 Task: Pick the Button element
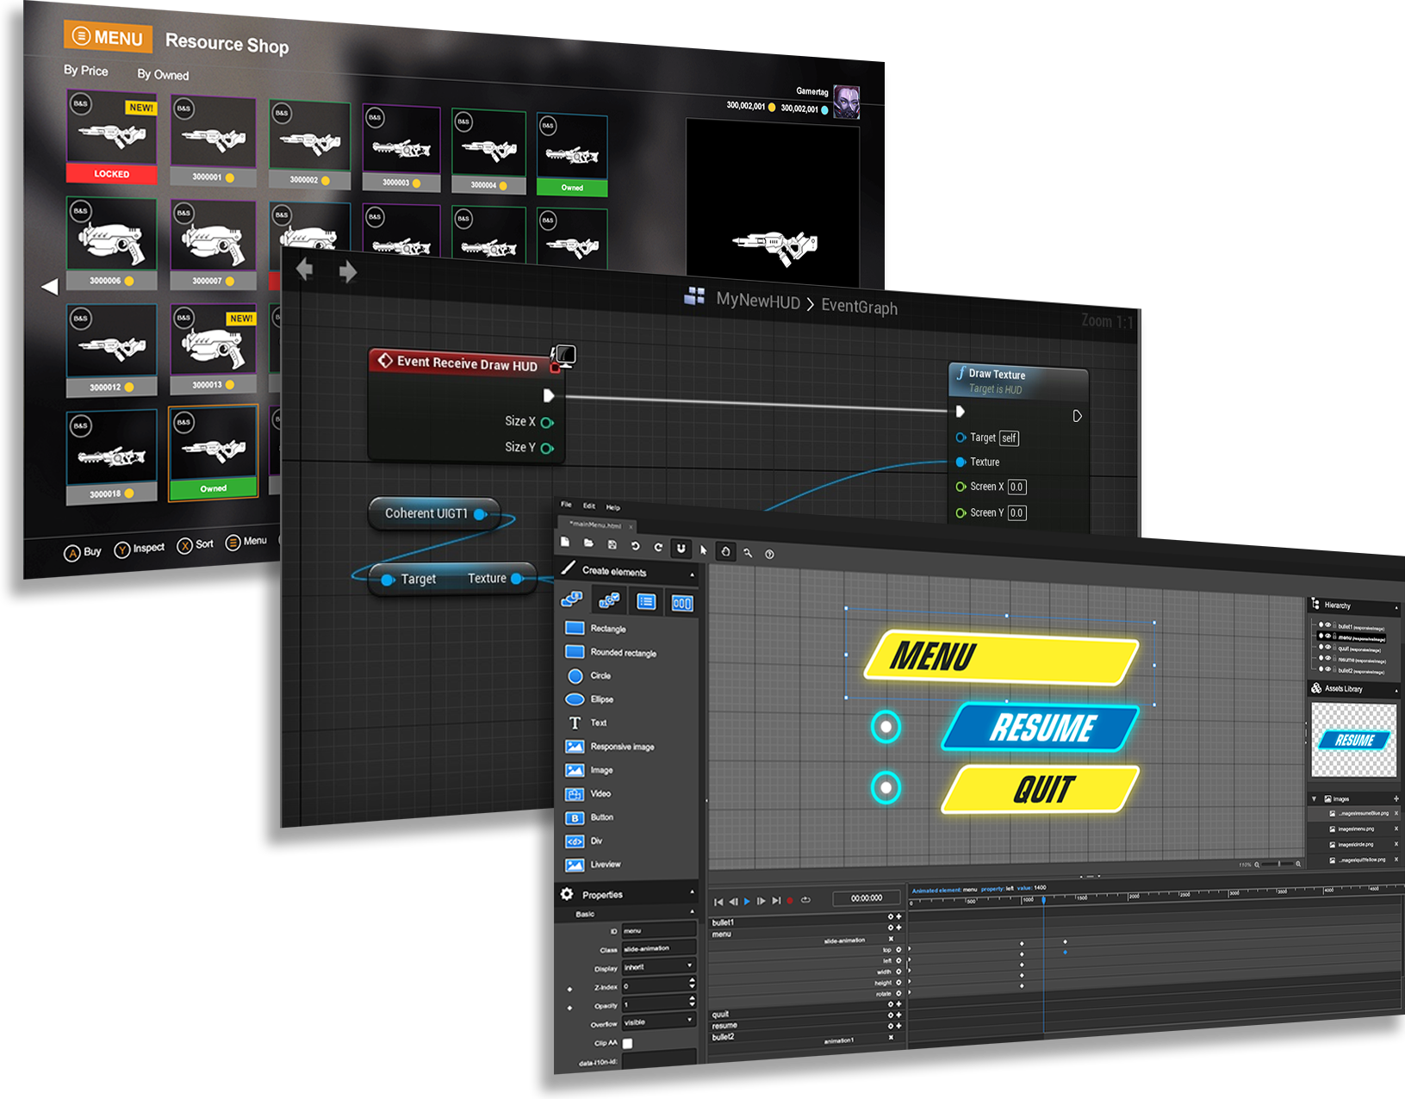pos(589,817)
